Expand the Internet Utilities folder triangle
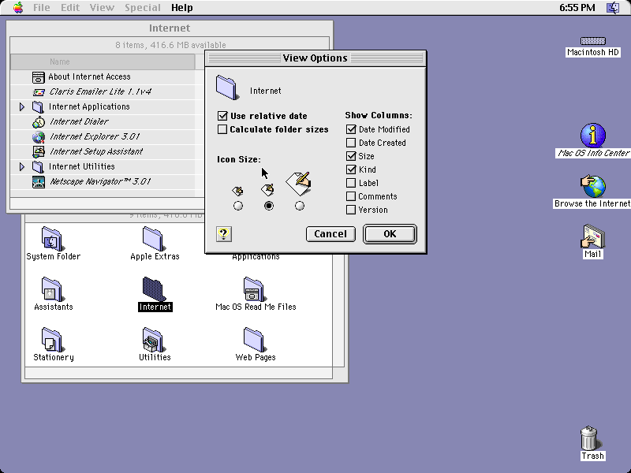 pos(22,166)
